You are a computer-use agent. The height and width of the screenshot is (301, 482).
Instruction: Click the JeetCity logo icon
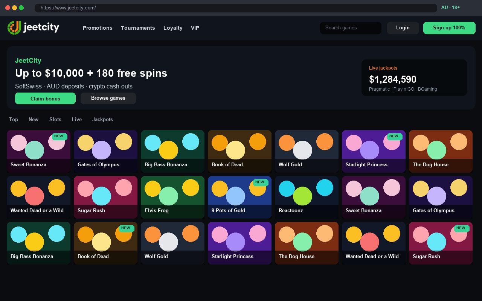14,28
